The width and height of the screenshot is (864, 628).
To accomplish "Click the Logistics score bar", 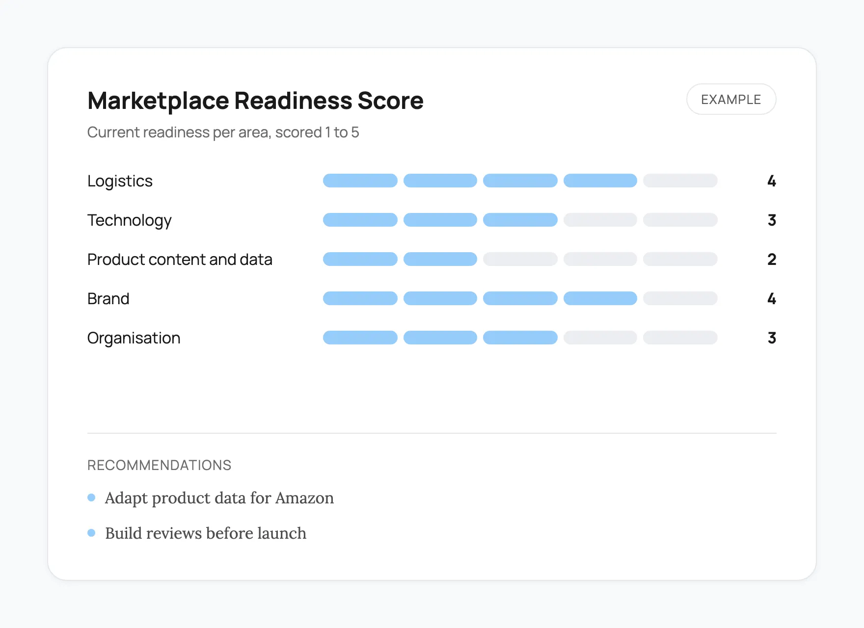I will (x=520, y=181).
